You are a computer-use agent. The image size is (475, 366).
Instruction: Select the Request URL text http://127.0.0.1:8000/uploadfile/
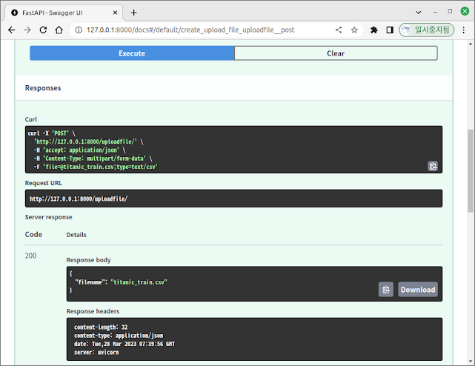click(79, 199)
